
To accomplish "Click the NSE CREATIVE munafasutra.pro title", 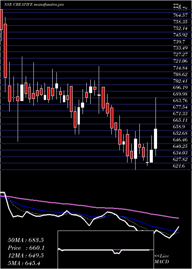I will coord(34,5).
